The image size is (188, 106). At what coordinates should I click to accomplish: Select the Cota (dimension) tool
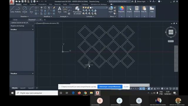coord(65,9)
